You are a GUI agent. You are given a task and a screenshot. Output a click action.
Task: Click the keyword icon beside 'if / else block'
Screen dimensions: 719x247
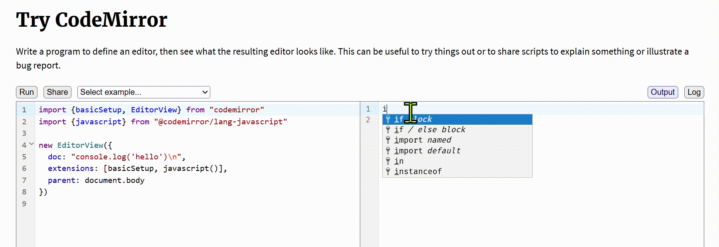(x=388, y=129)
